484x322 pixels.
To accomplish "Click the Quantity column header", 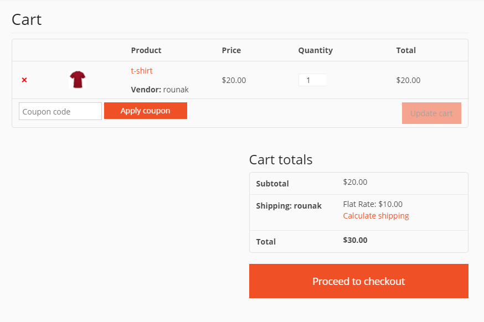I will [x=315, y=50].
